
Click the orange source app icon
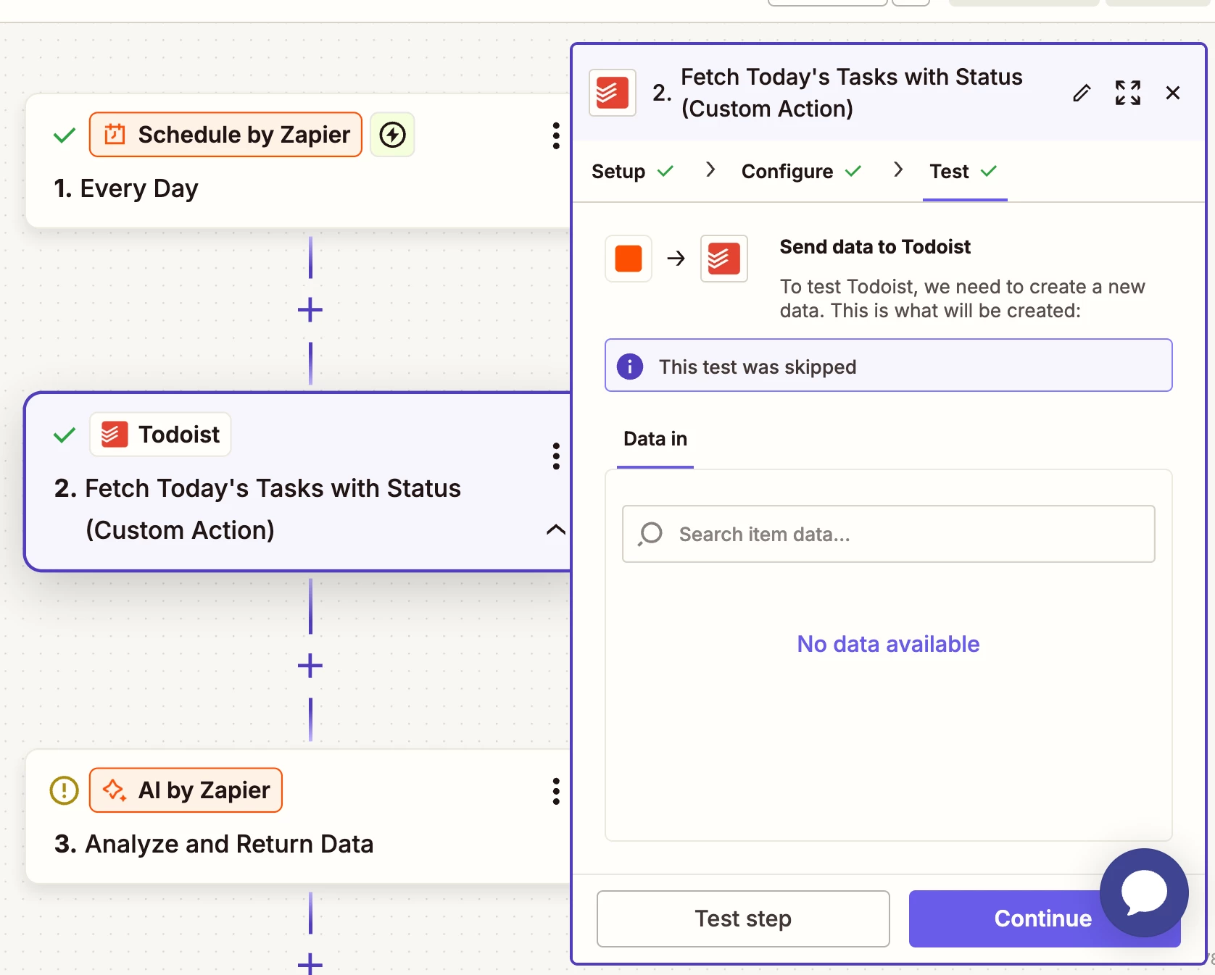tap(629, 259)
